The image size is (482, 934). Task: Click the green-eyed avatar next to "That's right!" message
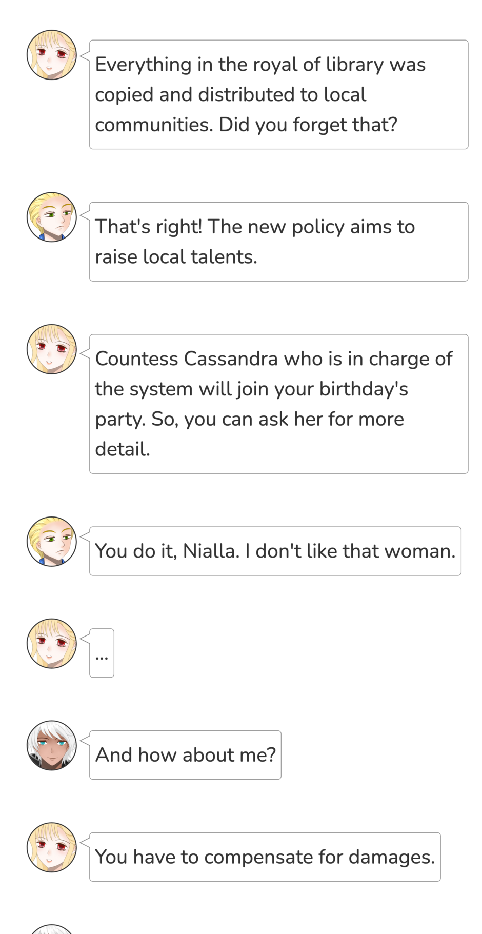[51, 217]
